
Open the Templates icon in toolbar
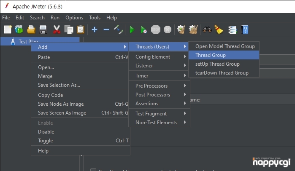[x=19, y=29]
